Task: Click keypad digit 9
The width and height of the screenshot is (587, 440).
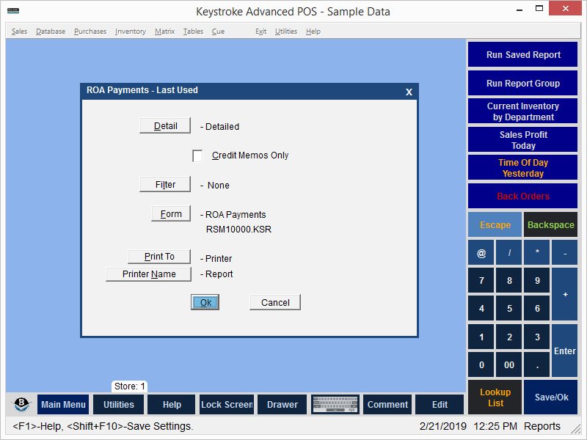Action: [x=537, y=280]
